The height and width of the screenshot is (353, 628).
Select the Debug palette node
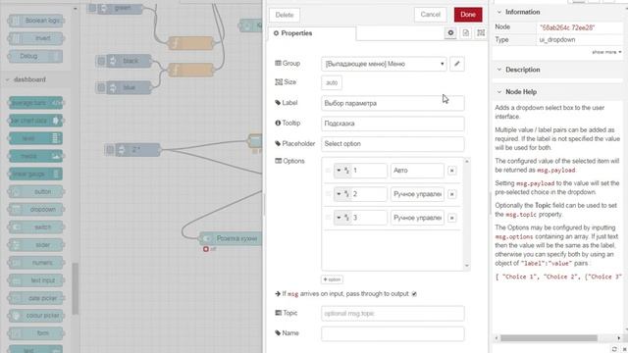point(36,56)
